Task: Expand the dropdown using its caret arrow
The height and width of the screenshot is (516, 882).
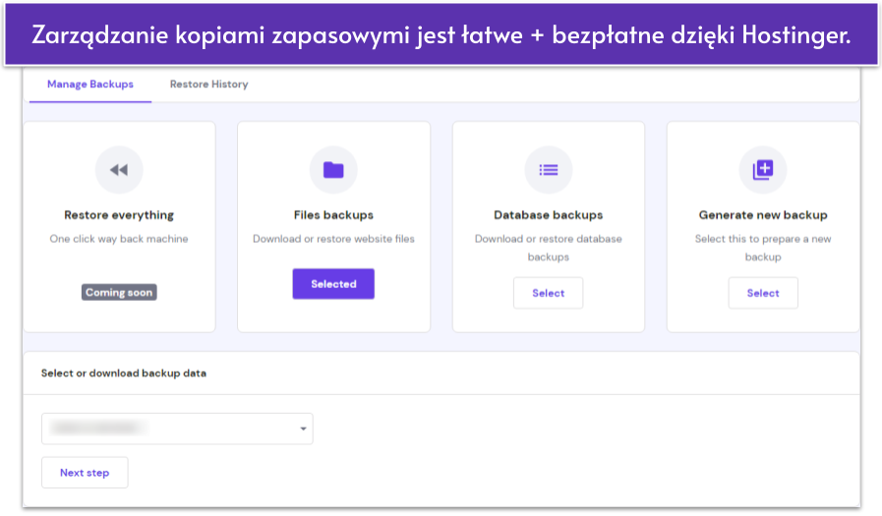Action: 303,429
